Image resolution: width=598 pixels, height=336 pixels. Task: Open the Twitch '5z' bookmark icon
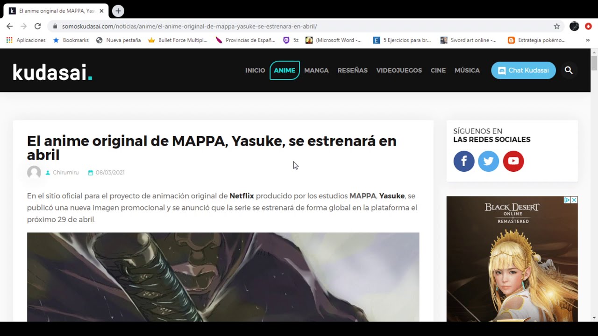click(285, 40)
